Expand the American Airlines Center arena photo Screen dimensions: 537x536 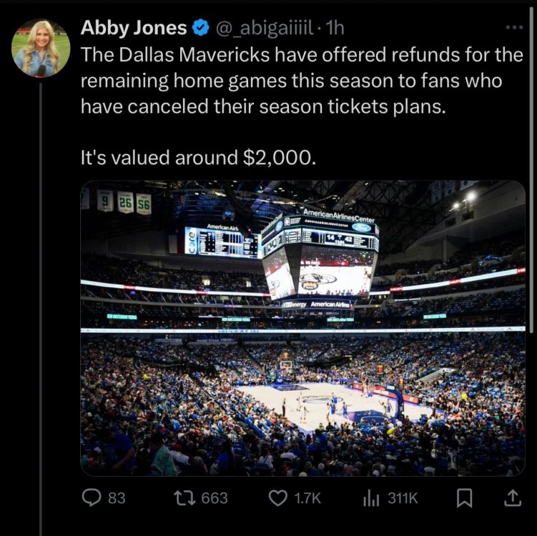(x=302, y=328)
